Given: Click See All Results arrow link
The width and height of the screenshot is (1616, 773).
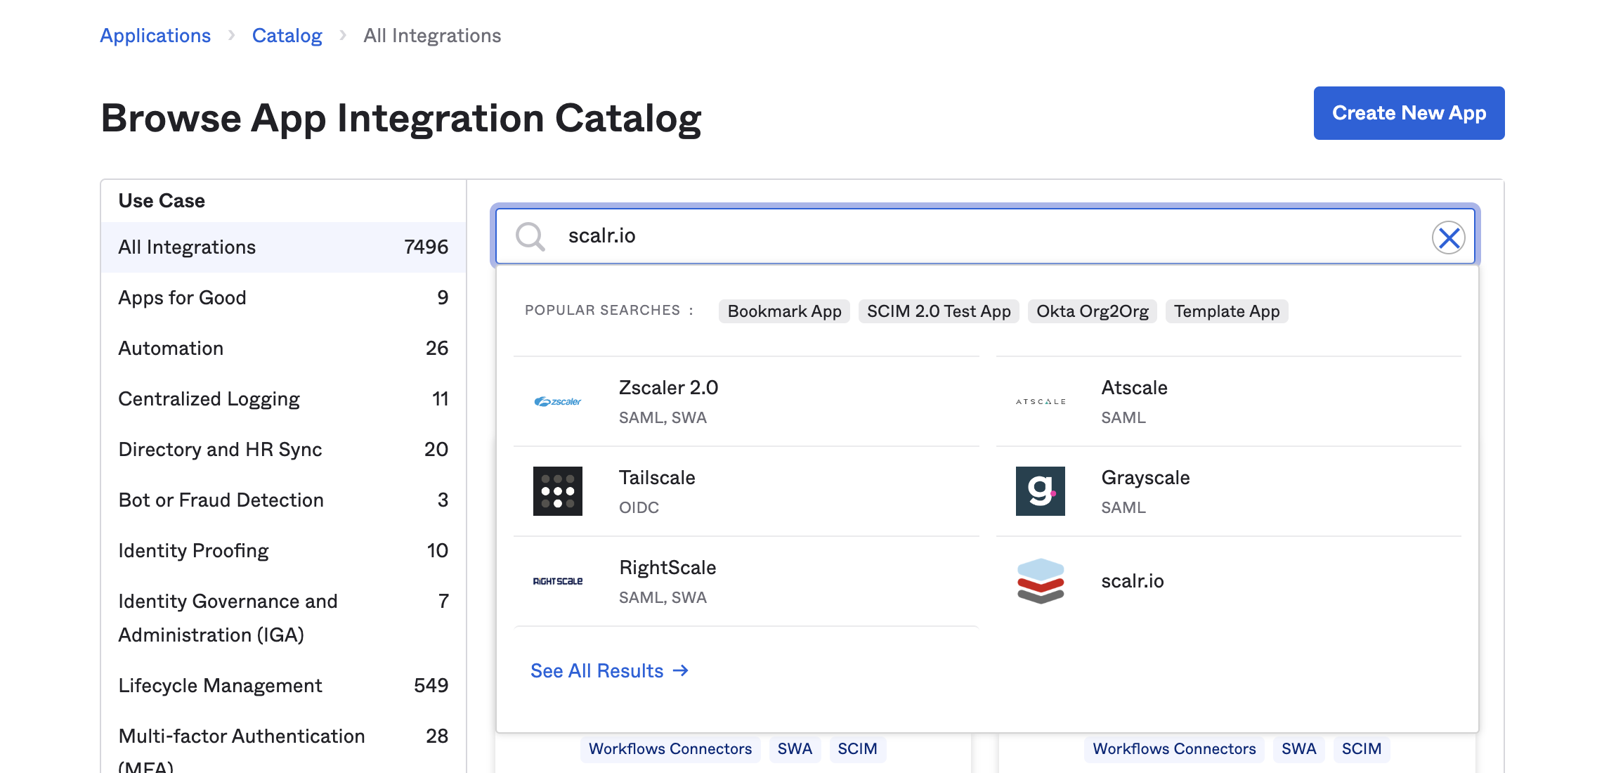Looking at the screenshot, I should point(609,671).
